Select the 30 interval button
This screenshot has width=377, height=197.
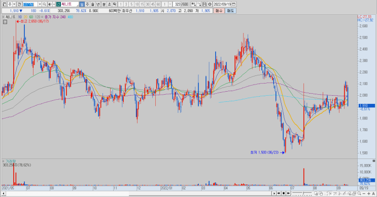pyautogui.click(x=147, y=5)
